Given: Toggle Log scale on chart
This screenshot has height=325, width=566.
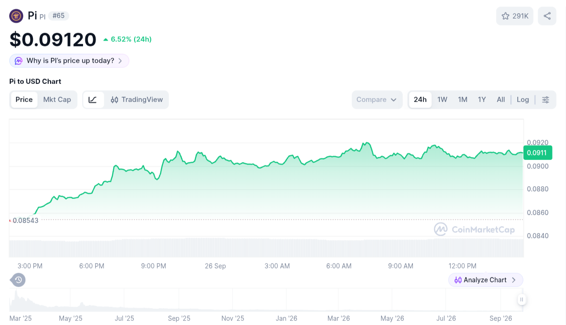Looking at the screenshot, I should pos(523,100).
